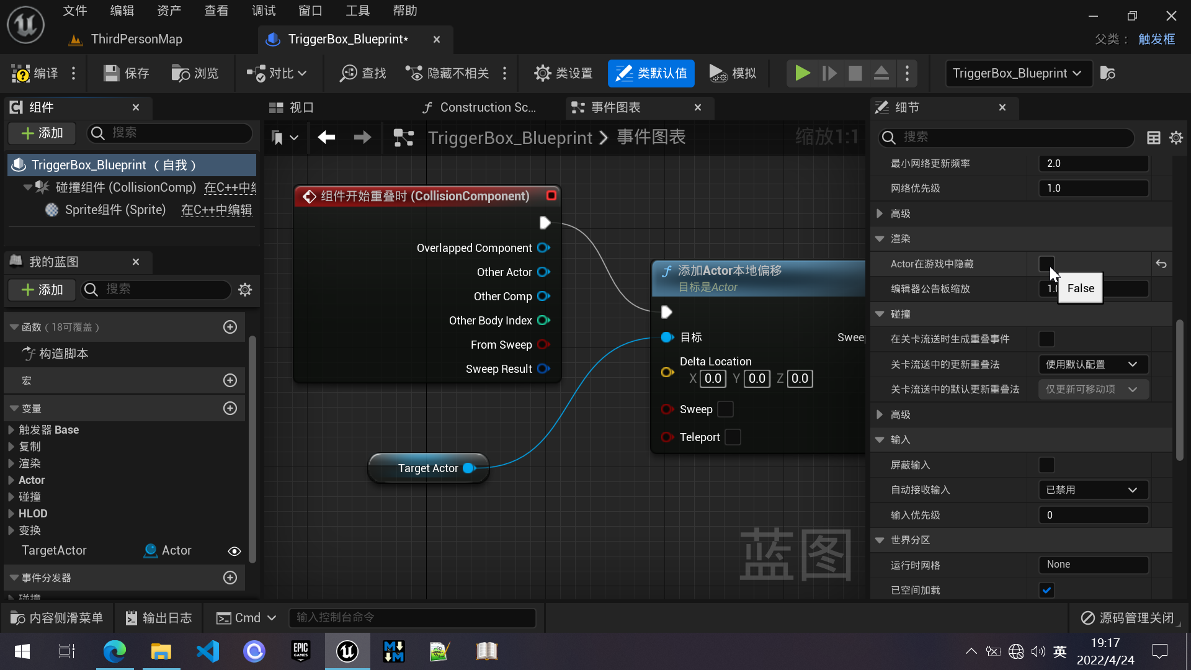Open the Find tool in the toolbar
Viewport: 1191px width, 670px height.
click(x=363, y=73)
